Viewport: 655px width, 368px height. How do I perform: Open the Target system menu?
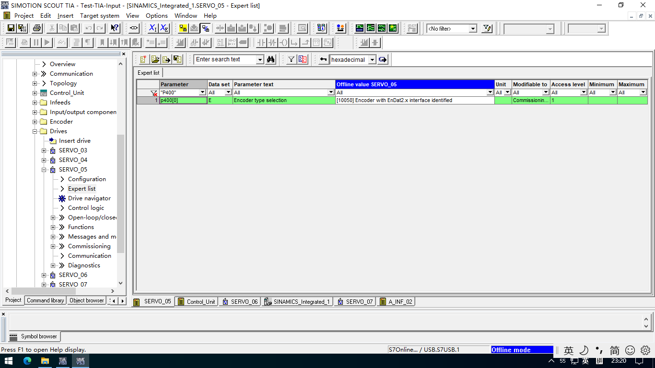(x=100, y=15)
